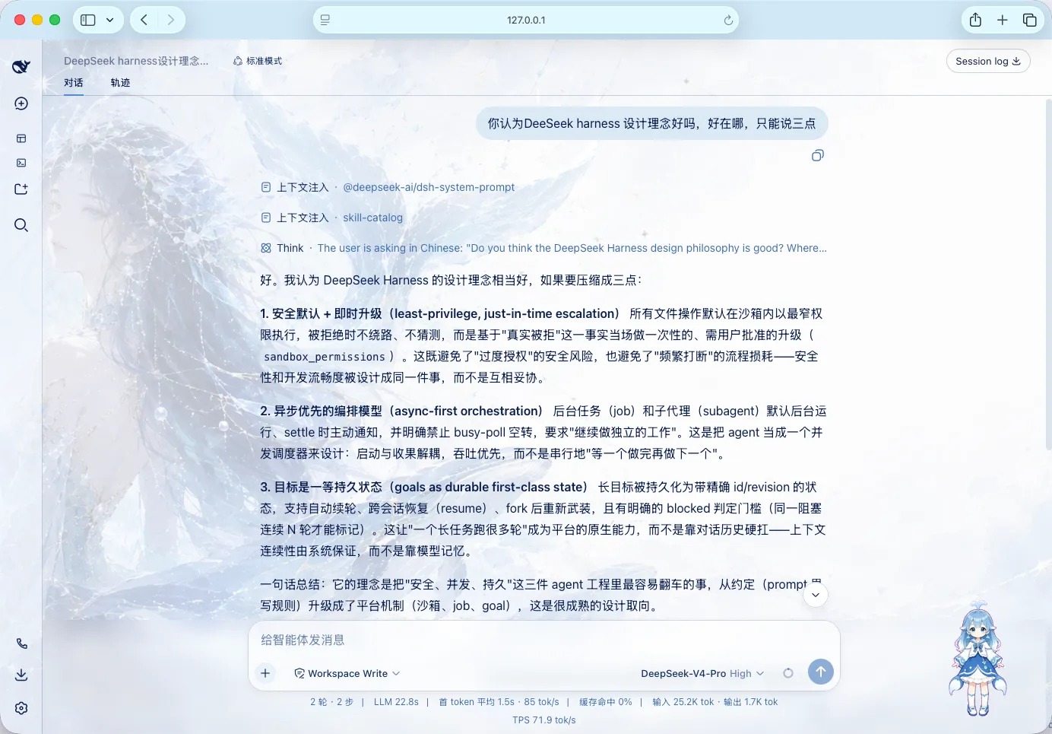Click the 'LLM 22.8s' status entry
This screenshot has width=1052, height=734.
click(x=396, y=702)
